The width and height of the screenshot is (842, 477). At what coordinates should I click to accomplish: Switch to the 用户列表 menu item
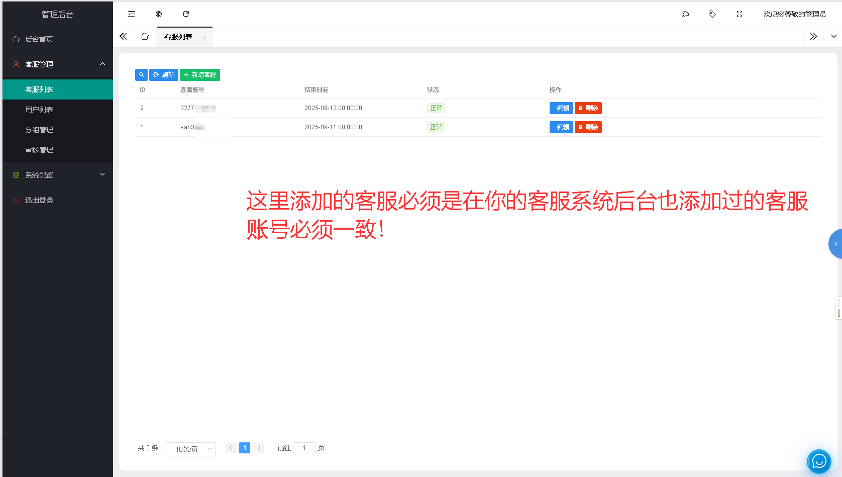tap(39, 109)
